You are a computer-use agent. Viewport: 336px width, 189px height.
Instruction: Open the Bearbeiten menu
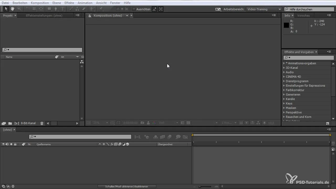(x=20, y=3)
